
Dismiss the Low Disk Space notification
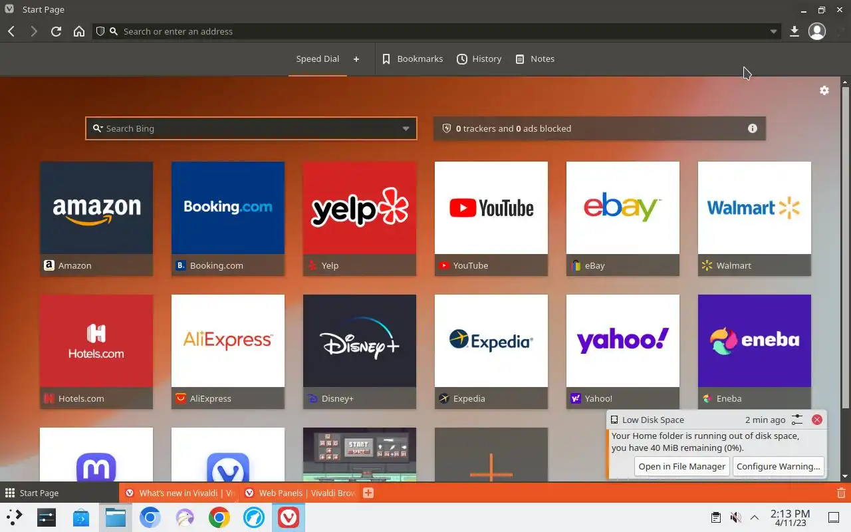(x=817, y=420)
